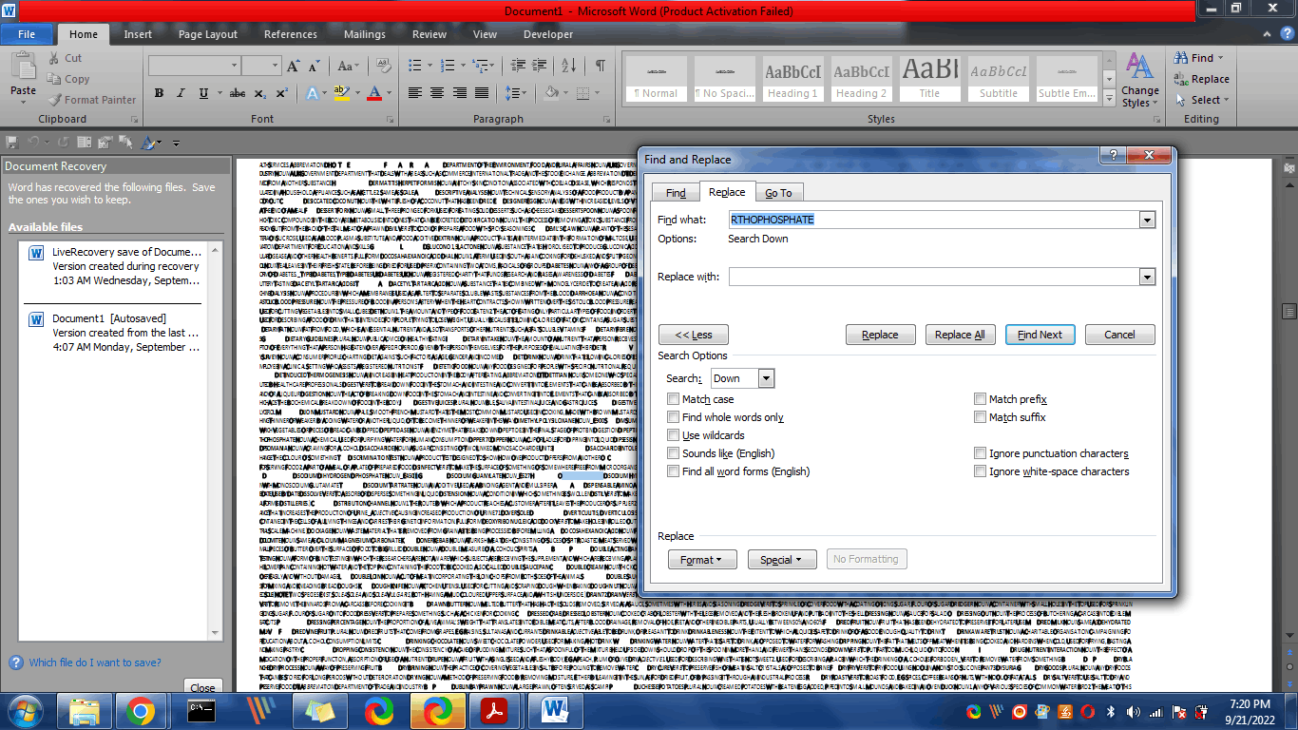
Task: Apply yellow text highlight color
Action: click(341, 93)
